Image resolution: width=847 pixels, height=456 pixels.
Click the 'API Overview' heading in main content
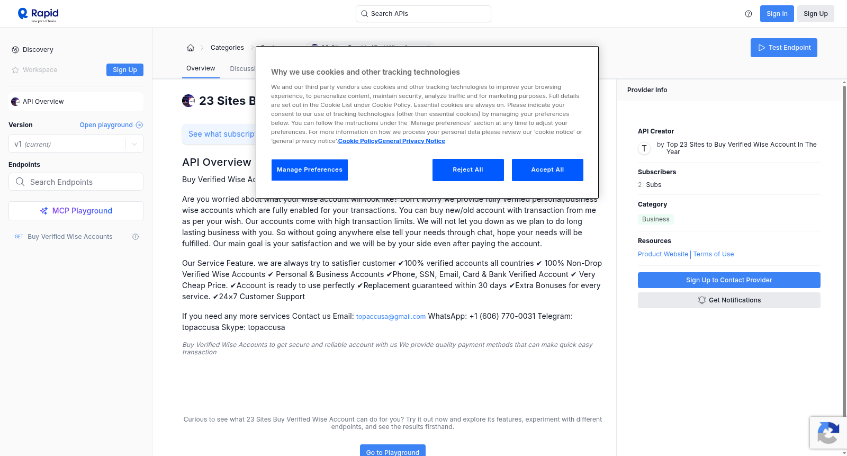217,162
